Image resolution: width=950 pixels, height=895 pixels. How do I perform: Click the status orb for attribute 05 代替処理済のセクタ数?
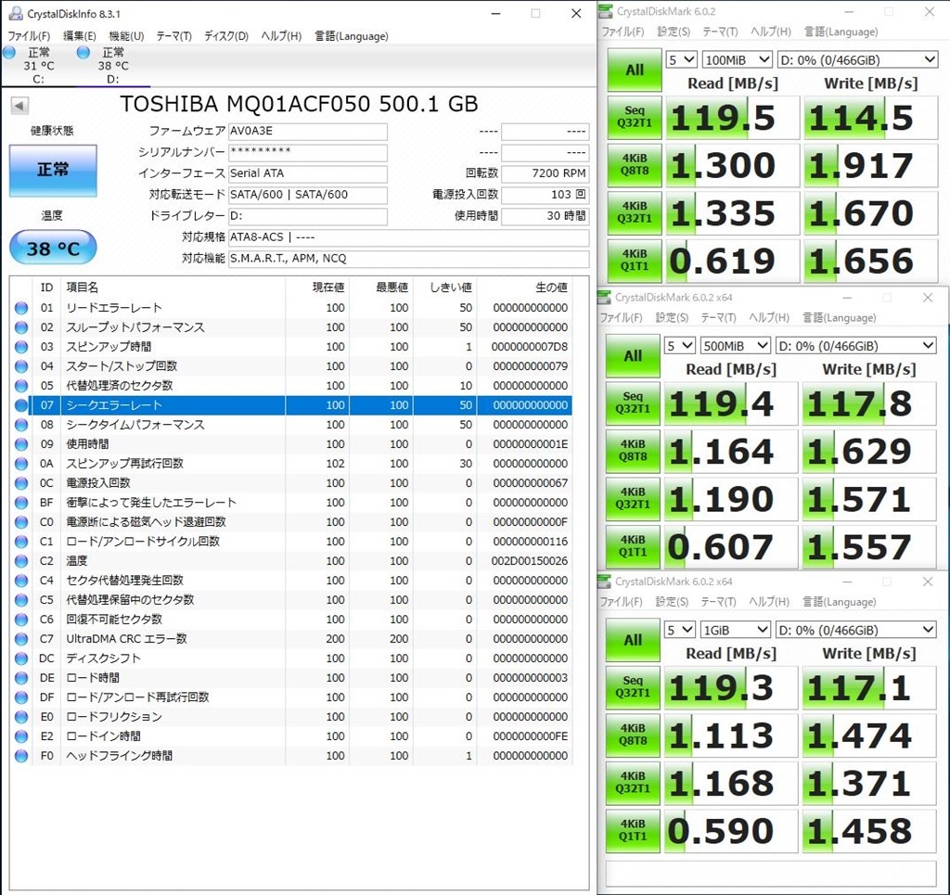click(x=21, y=386)
